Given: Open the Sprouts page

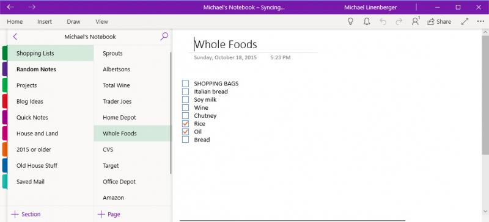Looking at the screenshot, I should pyautogui.click(x=132, y=53).
